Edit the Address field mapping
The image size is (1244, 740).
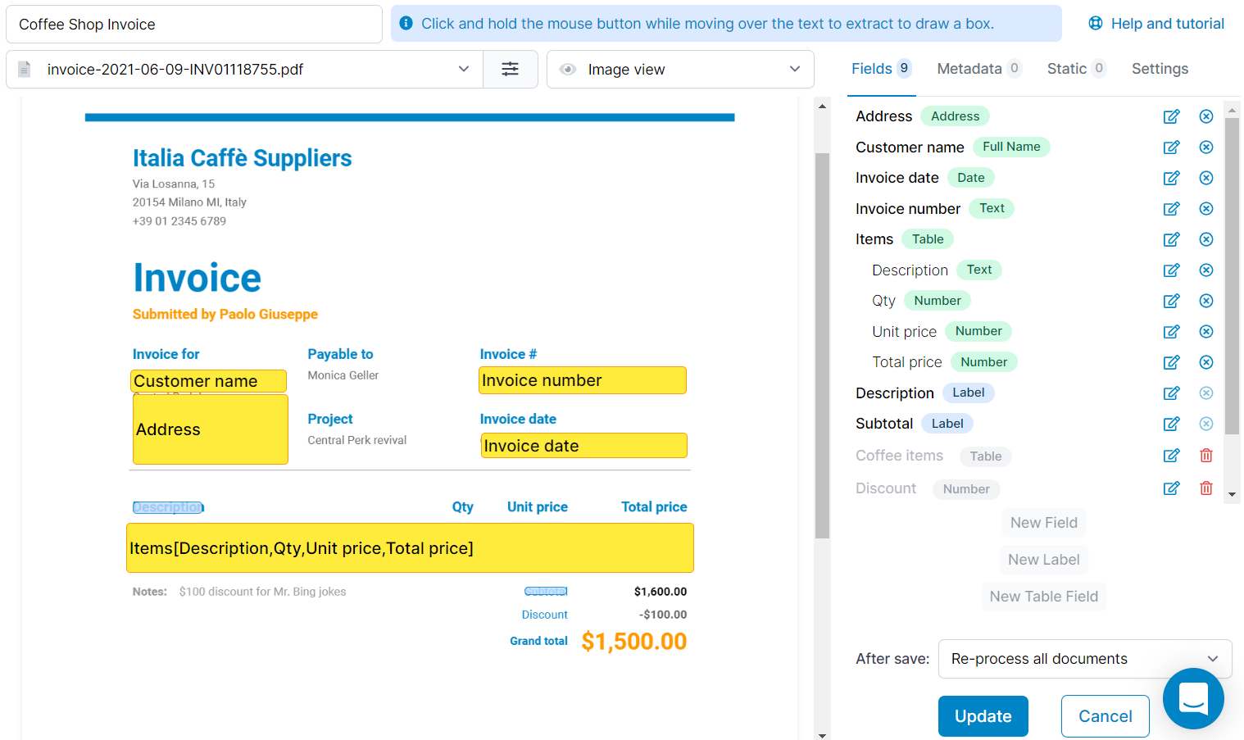1171,116
